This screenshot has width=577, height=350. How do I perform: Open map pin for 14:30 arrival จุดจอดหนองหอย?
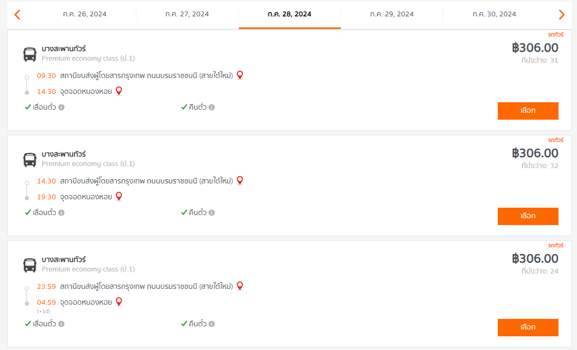[x=119, y=91]
